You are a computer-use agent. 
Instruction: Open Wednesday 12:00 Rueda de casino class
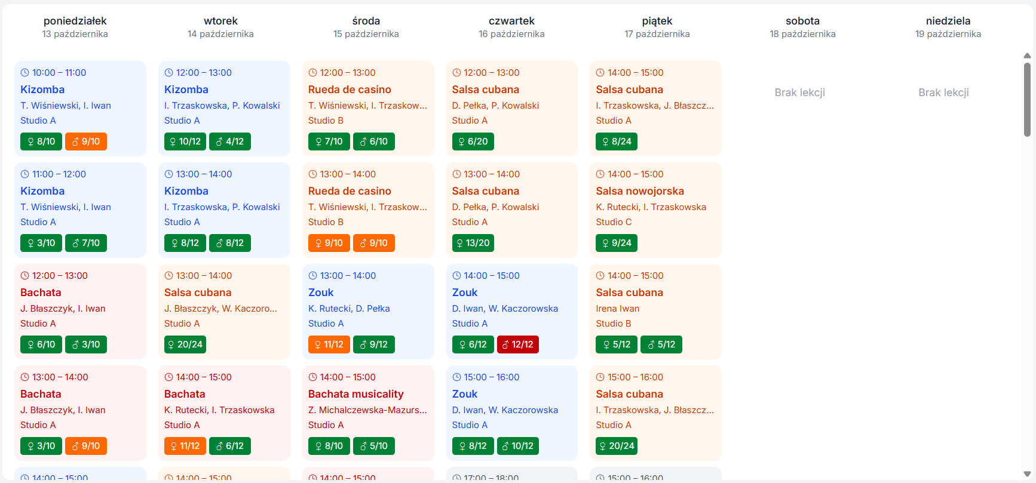[x=350, y=90]
